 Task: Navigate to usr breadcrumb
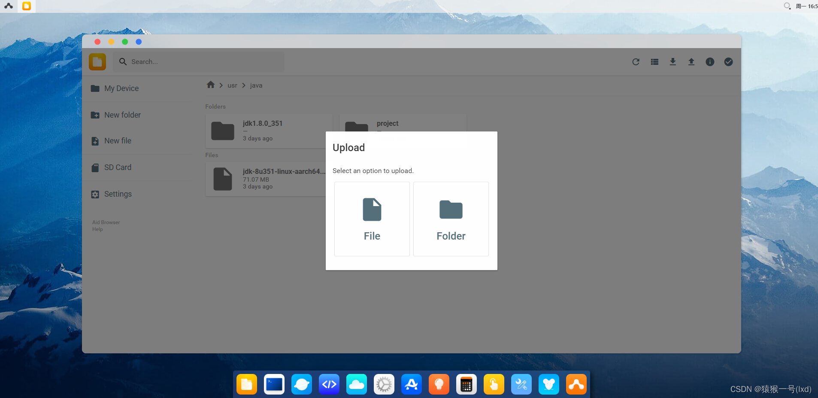pos(232,85)
